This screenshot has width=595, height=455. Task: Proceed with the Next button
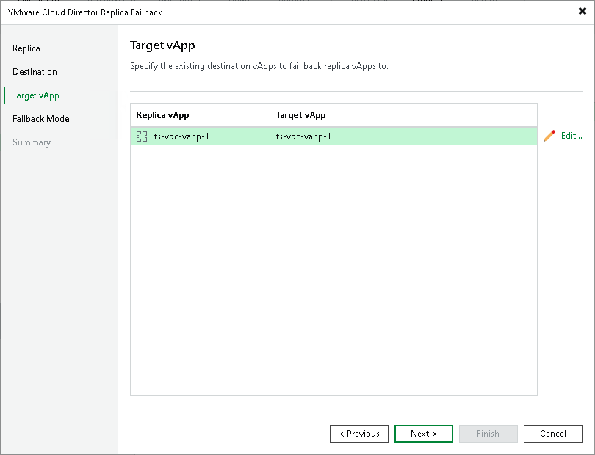(424, 434)
